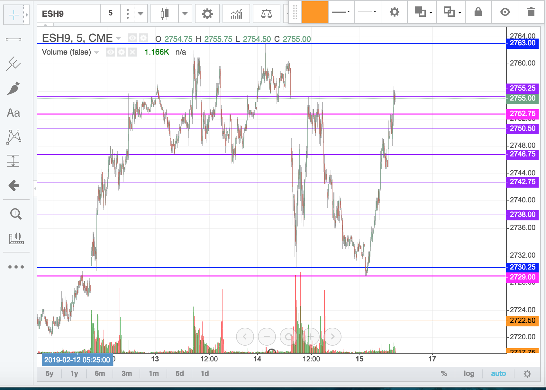Click the chart zoom out minus button
The width and height of the screenshot is (546, 390).
pos(267,336)
